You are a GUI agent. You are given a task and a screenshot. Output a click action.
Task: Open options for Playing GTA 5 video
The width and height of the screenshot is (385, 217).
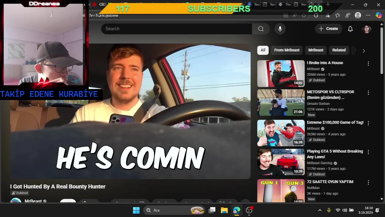click(368, 152)
